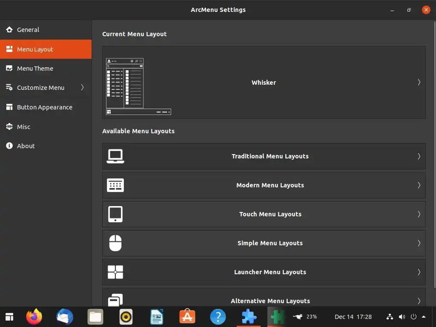Click the network icon in the system tray
436x327 pixels.
(390, 317)
